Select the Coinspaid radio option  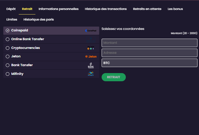point(8,31)
